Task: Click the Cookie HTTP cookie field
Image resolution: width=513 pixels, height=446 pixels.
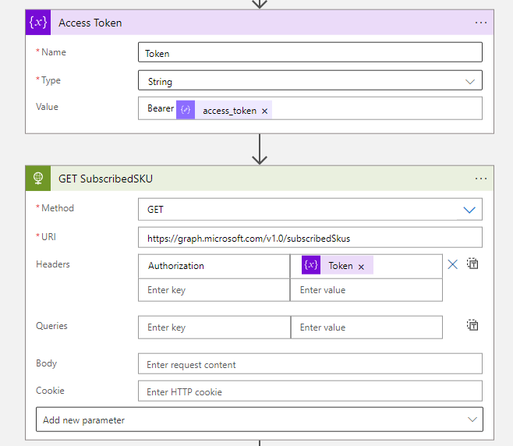Action: coord(310,391)
